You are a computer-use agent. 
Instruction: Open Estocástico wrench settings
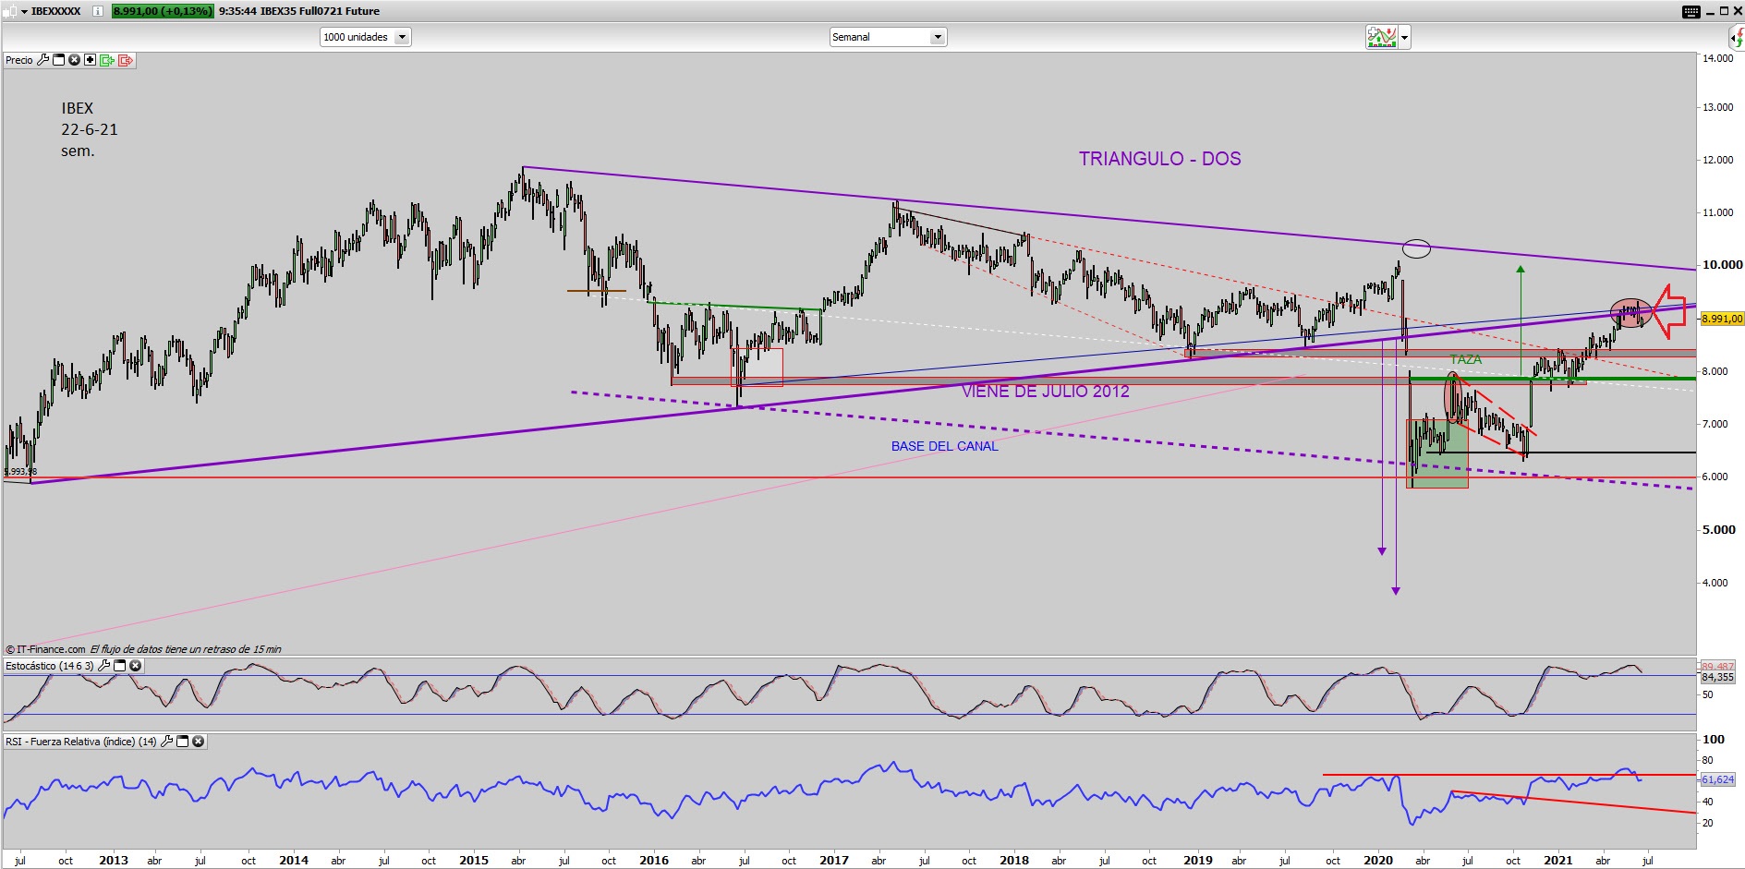(103, 666)
